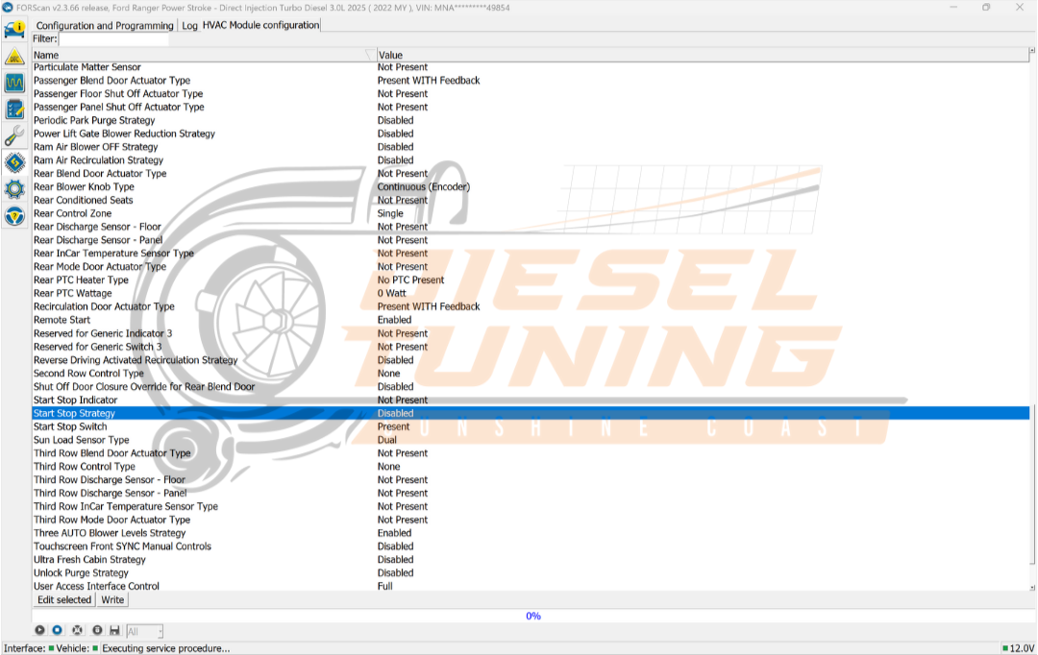This screenshot has height=655, width=1038.
Task: Click the Continuous (Encoder) value
Action: tap(424, 186)
